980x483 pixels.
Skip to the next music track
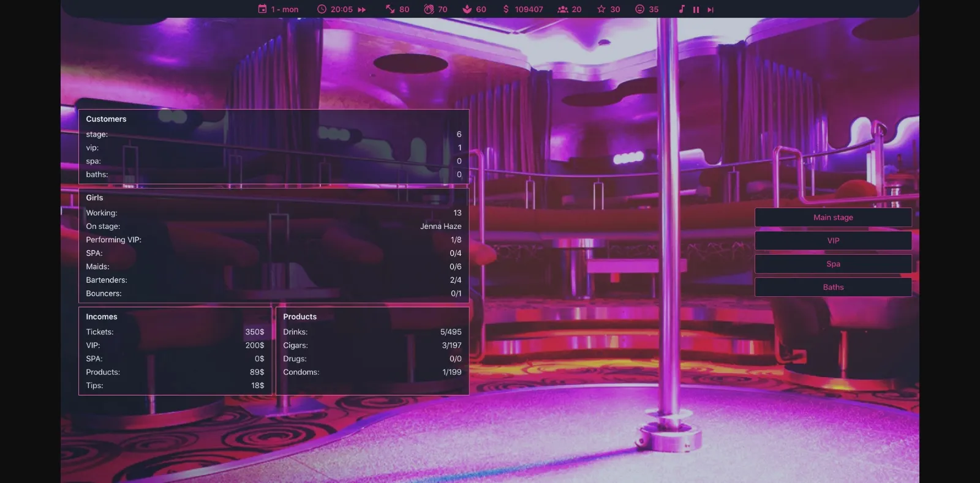[710, 10]
